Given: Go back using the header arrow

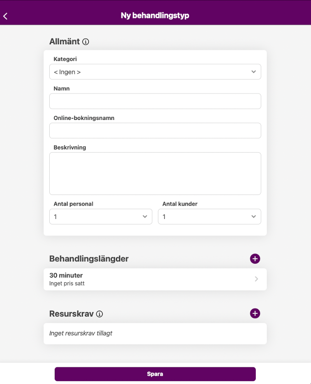Looking at the screenshot, I should (x=6, y=16).
